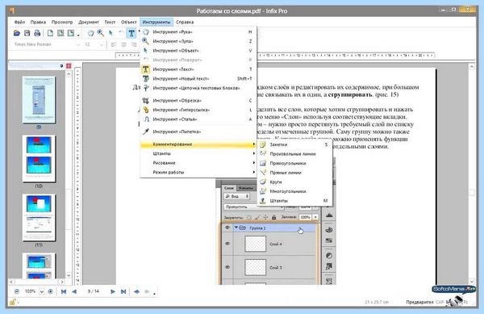The image size is (484, 314).
Task: Click the padlock security icon in status bar
Action: 12,302
